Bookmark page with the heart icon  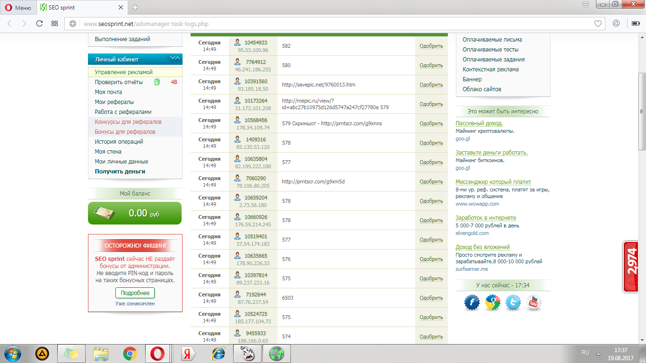(598, 24)
